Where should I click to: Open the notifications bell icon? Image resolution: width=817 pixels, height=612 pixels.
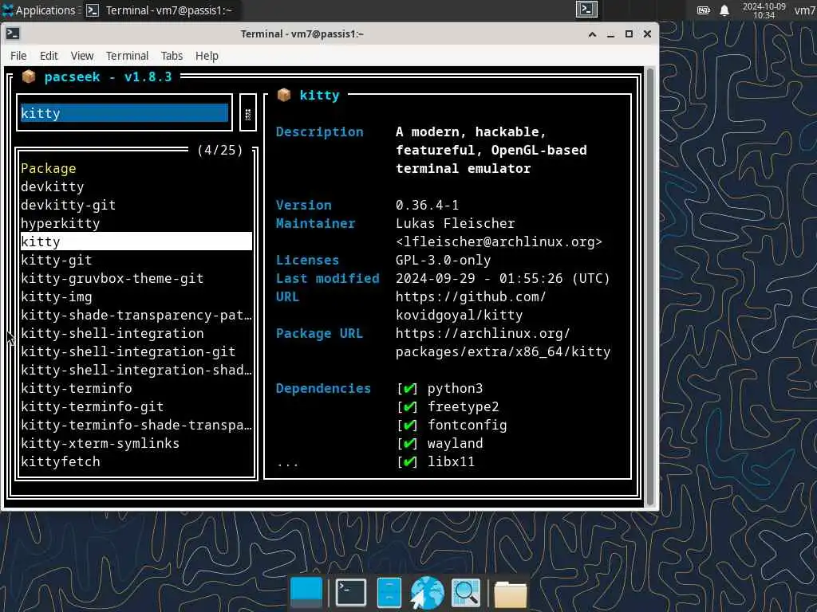(724, 10)
